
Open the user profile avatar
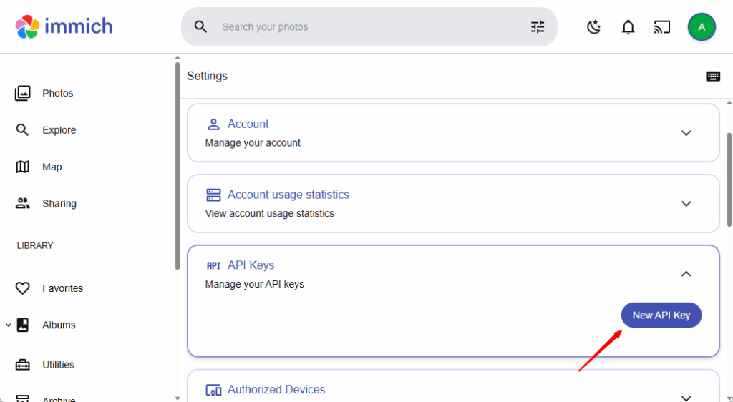[702, 27]
